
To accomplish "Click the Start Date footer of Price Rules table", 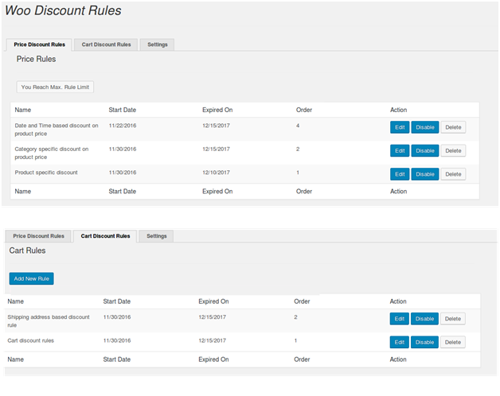I will [123, 192].
